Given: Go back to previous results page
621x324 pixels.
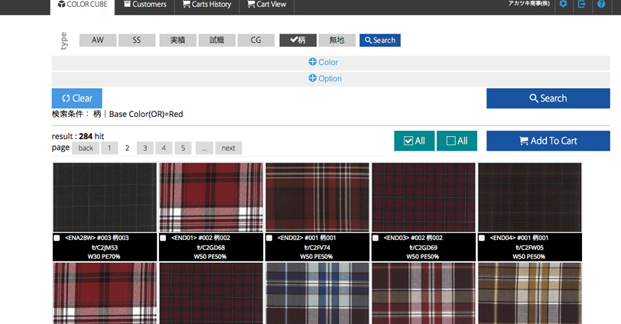Looking at the screenshot, I should coord(86,148).
